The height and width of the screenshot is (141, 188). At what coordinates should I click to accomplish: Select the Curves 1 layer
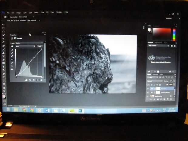coord(163,89)
